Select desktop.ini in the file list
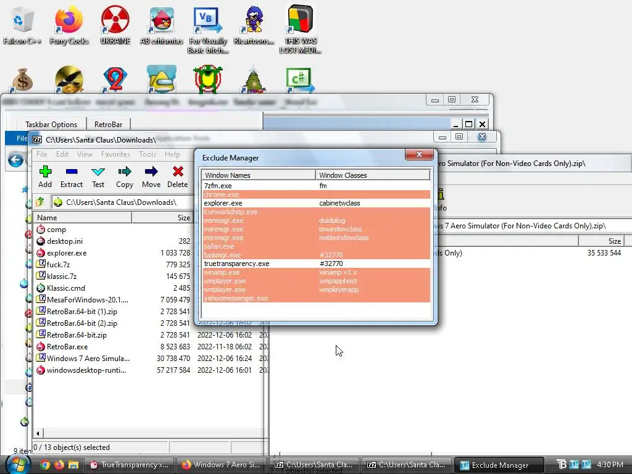This screenshot has height=474, width=632. (x=60, y=241)
